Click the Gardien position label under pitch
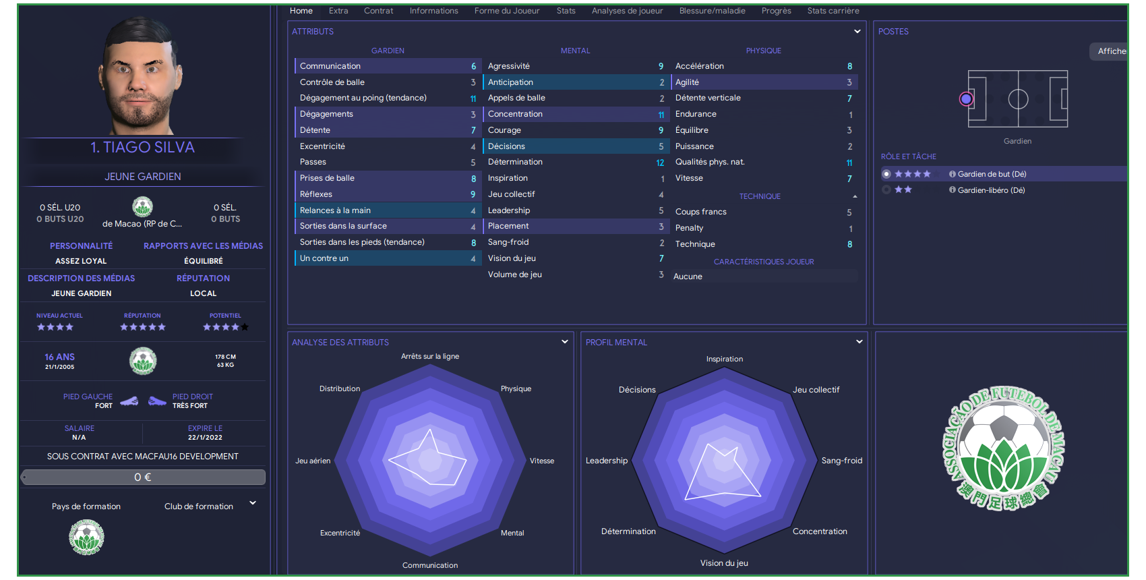This screenshot has height=580, width=1146. tap(1017, 141)
